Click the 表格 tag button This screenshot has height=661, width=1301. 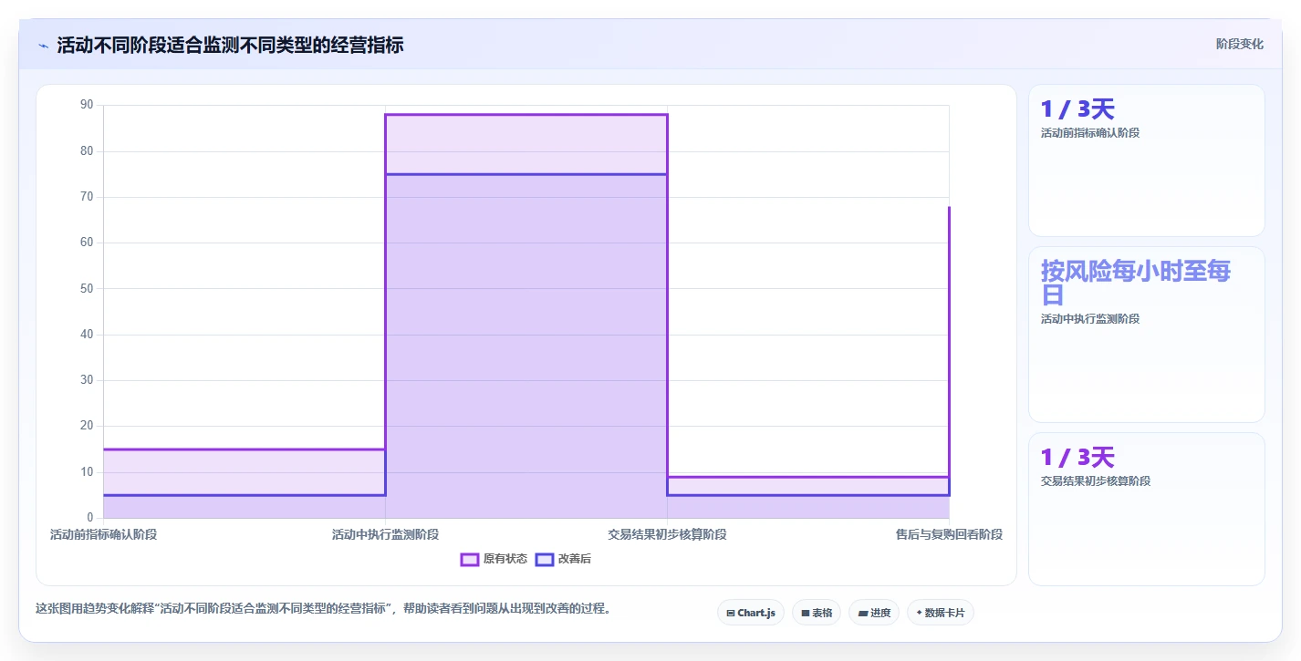[x=817, y=613]
